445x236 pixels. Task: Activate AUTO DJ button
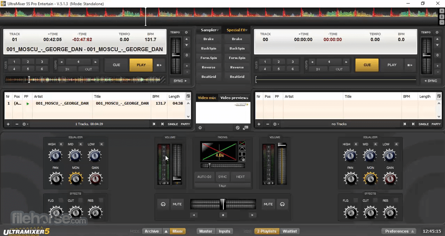coord(204,177)
